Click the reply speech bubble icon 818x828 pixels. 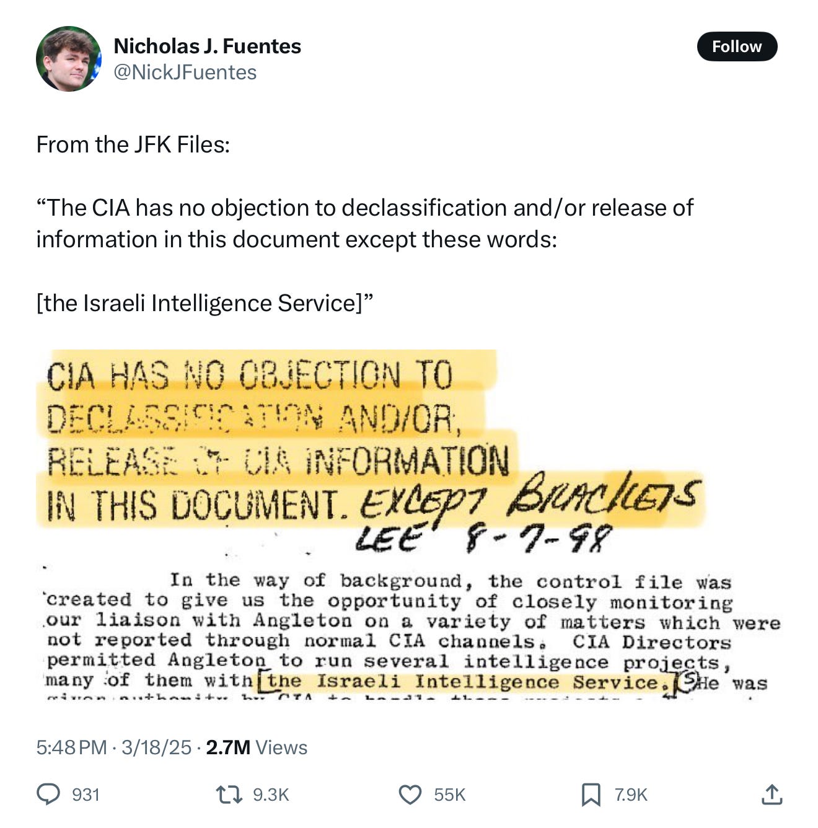(48, 794)
